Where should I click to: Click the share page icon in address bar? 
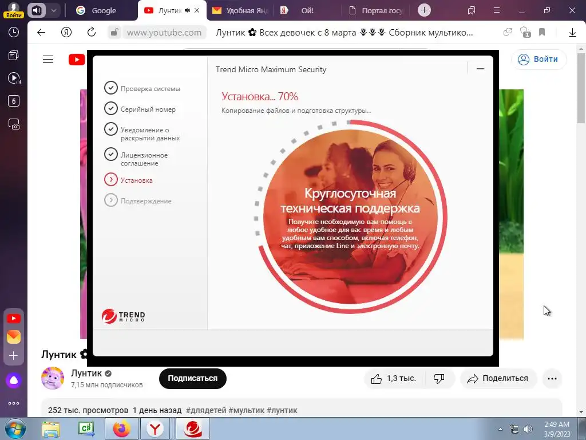pyautogui.click(x=508, y=32)
